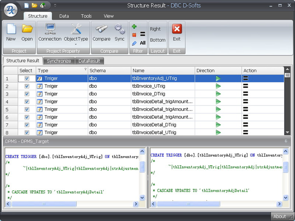Click the red Exit icon in the ribbon
Screen dimensions: 295x221
tap(177, 29)
